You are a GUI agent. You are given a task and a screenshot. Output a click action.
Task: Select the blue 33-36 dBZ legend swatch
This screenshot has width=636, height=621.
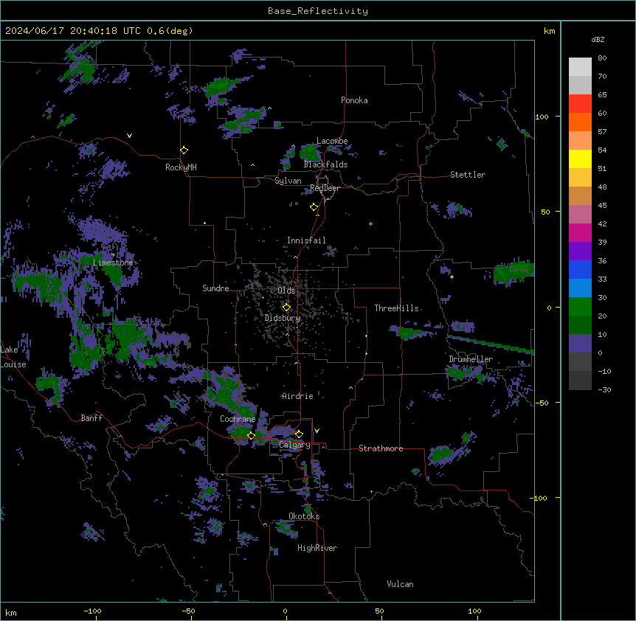tap(580, 269)
